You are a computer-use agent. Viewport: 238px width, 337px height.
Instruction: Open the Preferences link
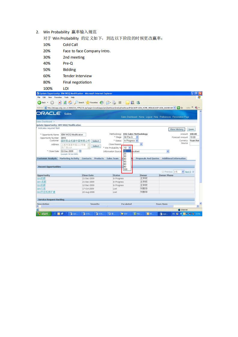coord(165,117)
